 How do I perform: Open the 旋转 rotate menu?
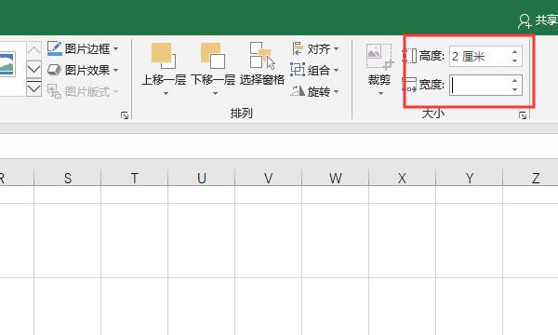[315, 92]
